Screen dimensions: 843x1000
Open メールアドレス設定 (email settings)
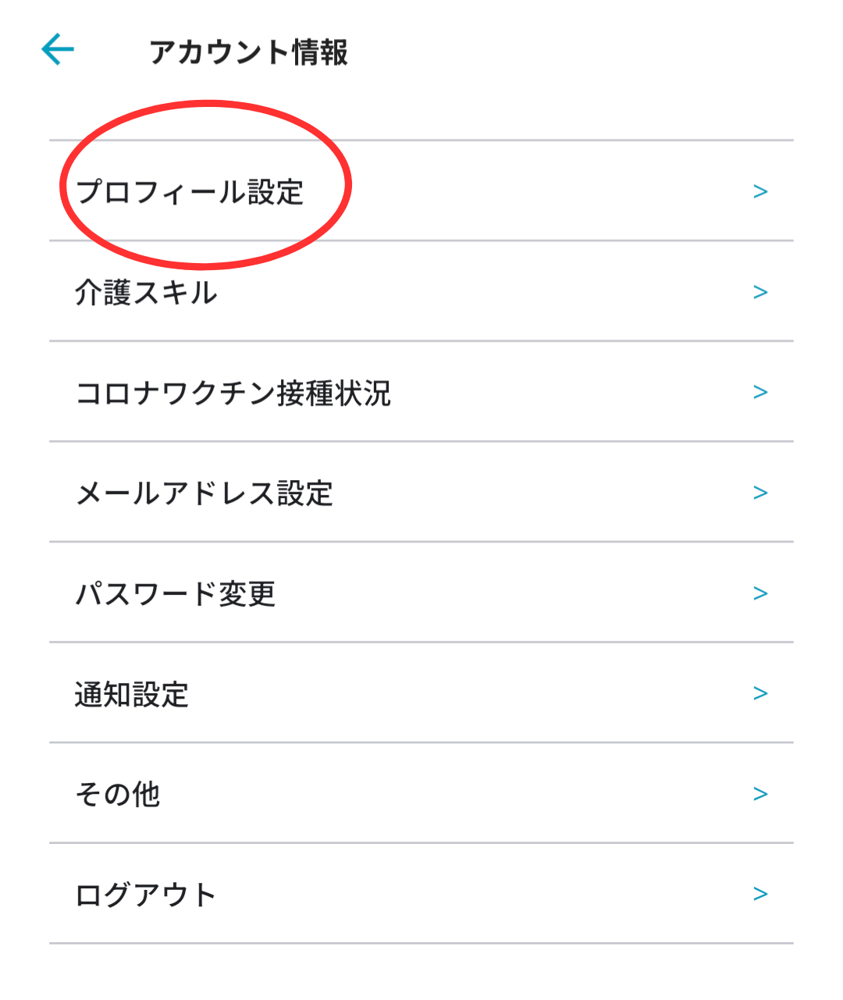click(x=207, y=493)
